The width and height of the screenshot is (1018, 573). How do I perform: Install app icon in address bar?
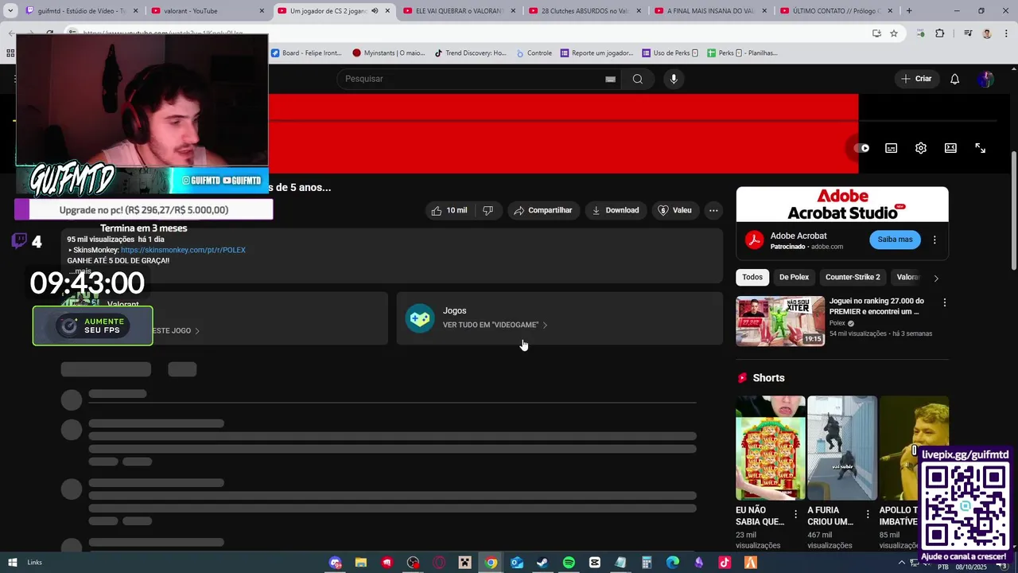point(876,33)
